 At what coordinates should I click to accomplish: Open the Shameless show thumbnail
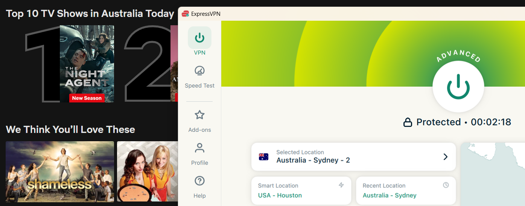[60, 172]
